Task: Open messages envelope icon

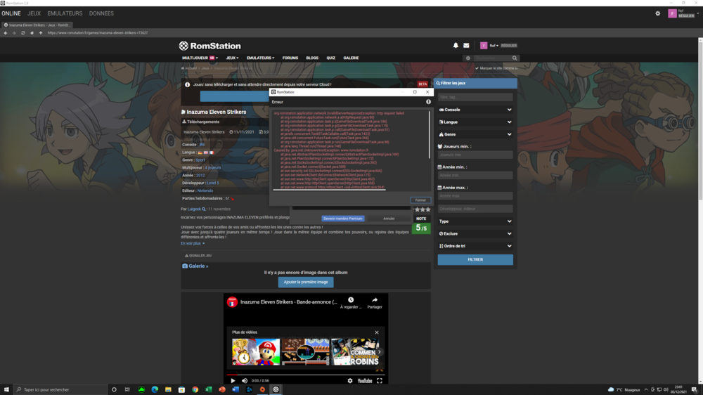Action: [x=466, y=45]
